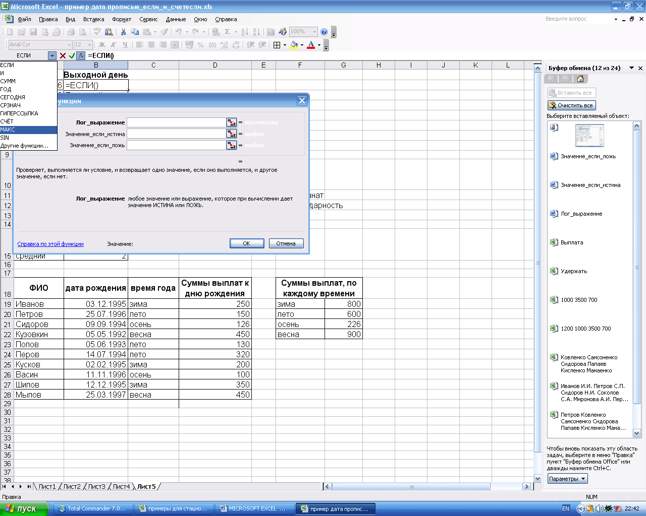Image resolution: width=646 pixels, height=516 pixels.
Task: Open the Справка по этой функции link
Action: pyautogui.click(x=50, y=244)
